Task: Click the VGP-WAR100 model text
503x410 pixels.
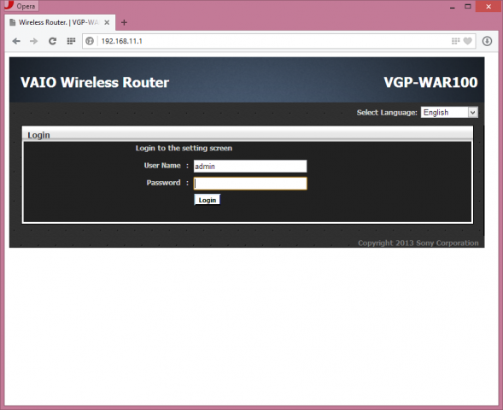Action: pos(430,83)
